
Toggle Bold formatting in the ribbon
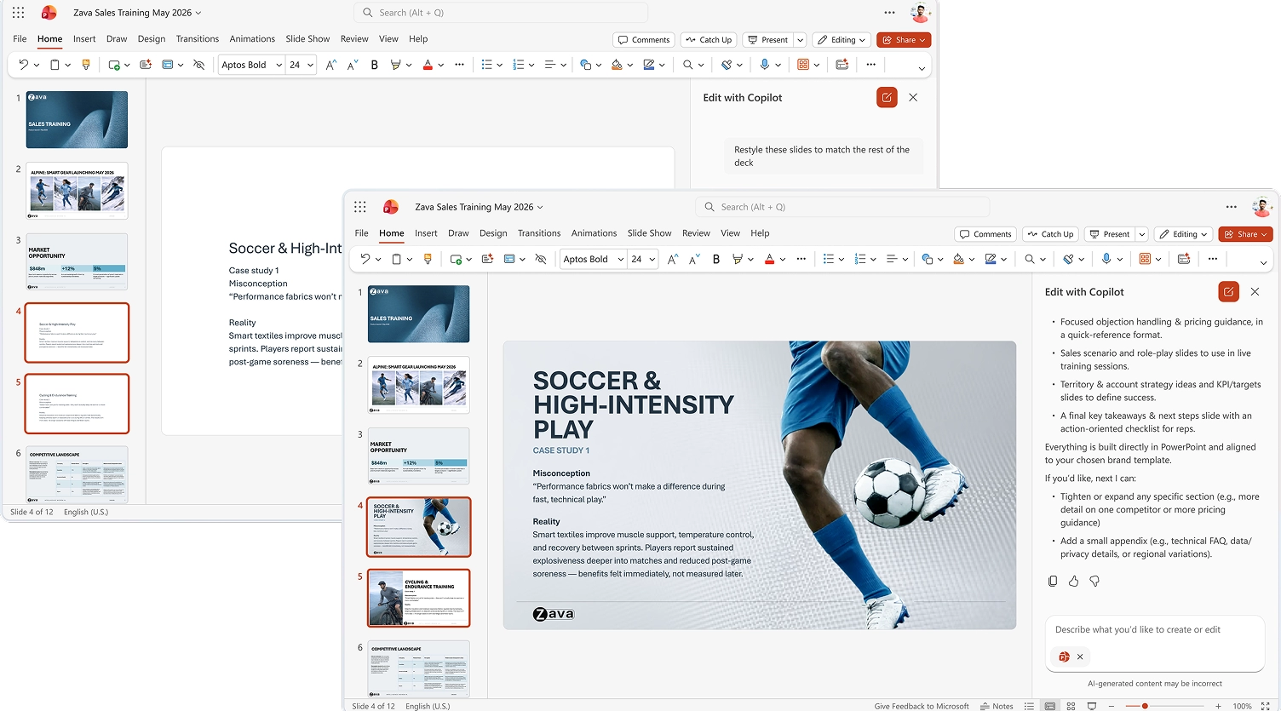tap(715, 259)
